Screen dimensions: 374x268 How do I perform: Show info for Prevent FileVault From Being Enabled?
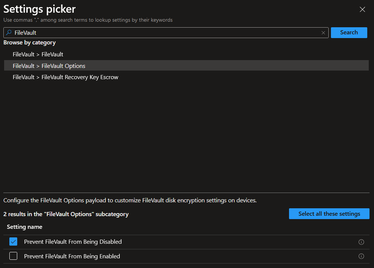point(361,256)
